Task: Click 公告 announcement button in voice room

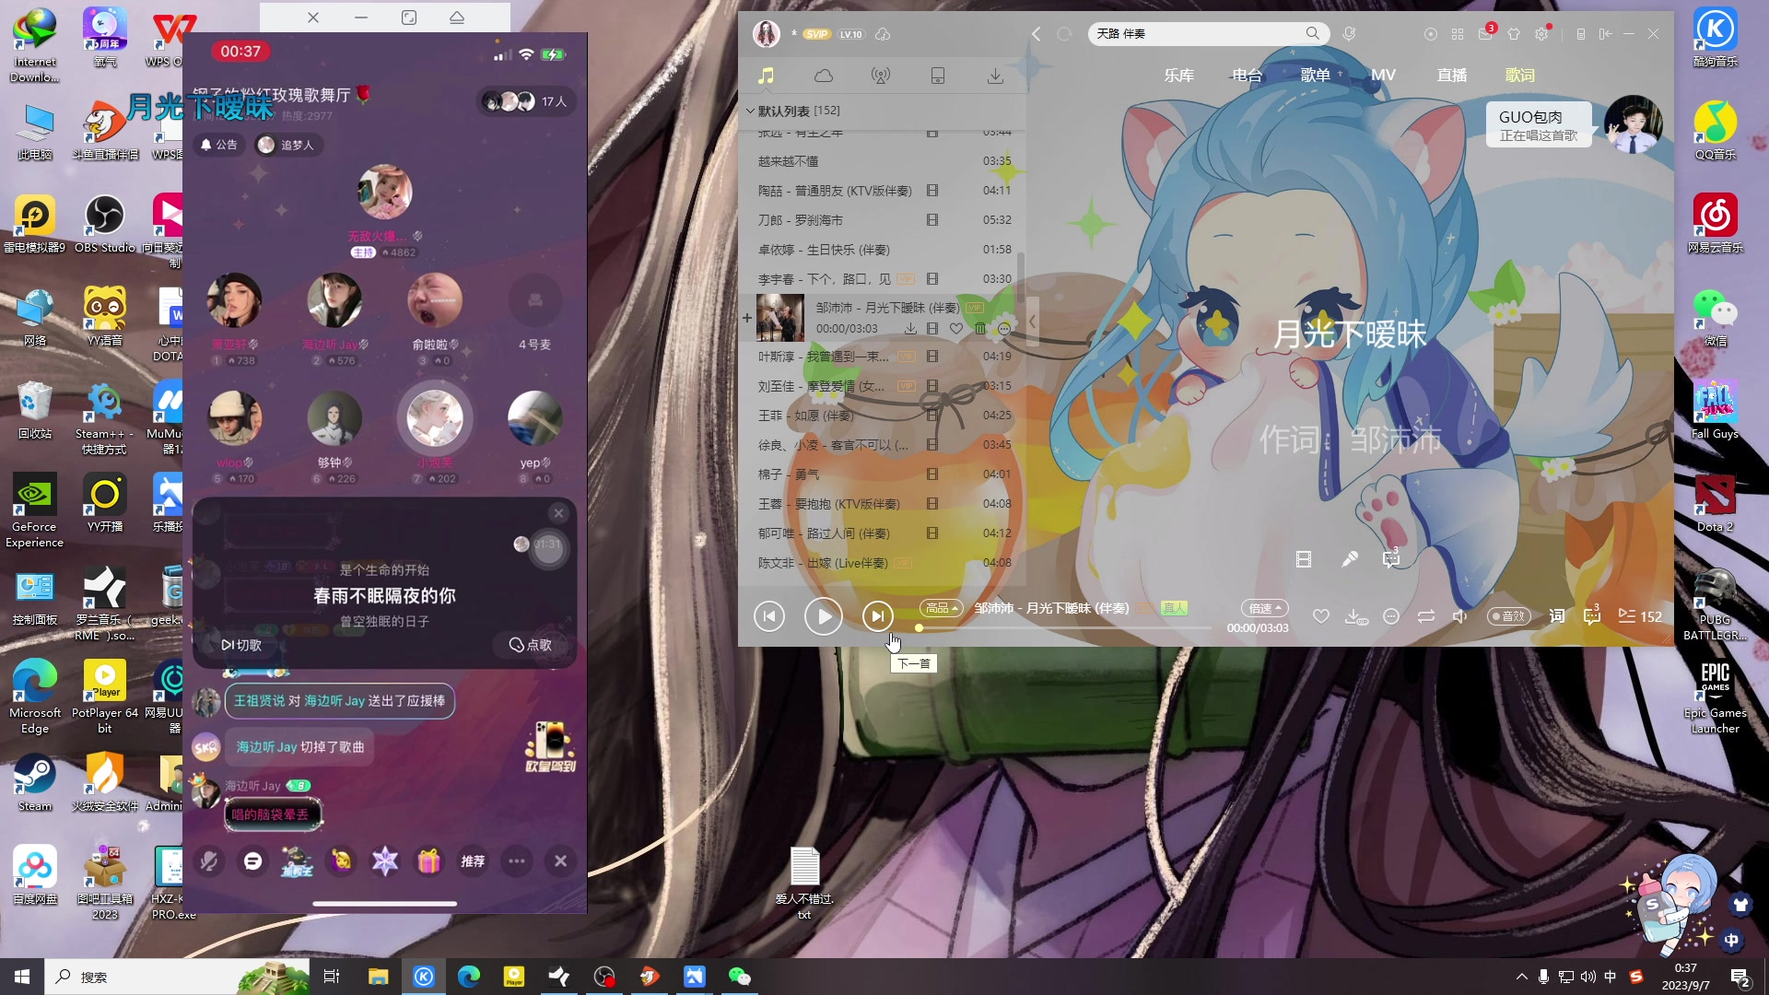Action: pyautogui.click(x=219, y=145)
